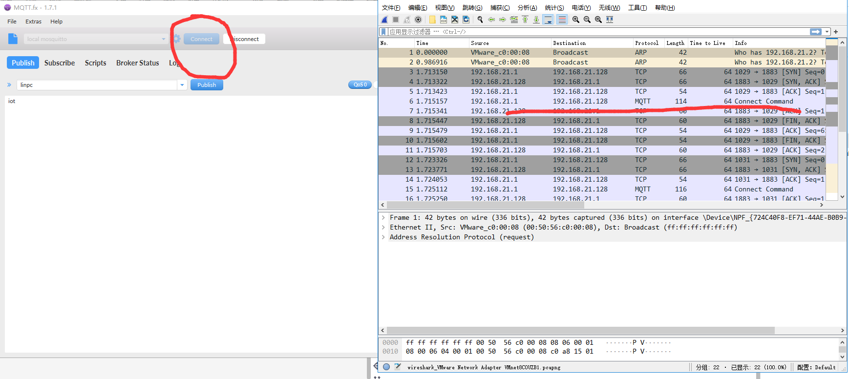This screenshot has width=849, height=379.
Task: Open the MQTT.fx profile settings gear
Action: point(177,39)
